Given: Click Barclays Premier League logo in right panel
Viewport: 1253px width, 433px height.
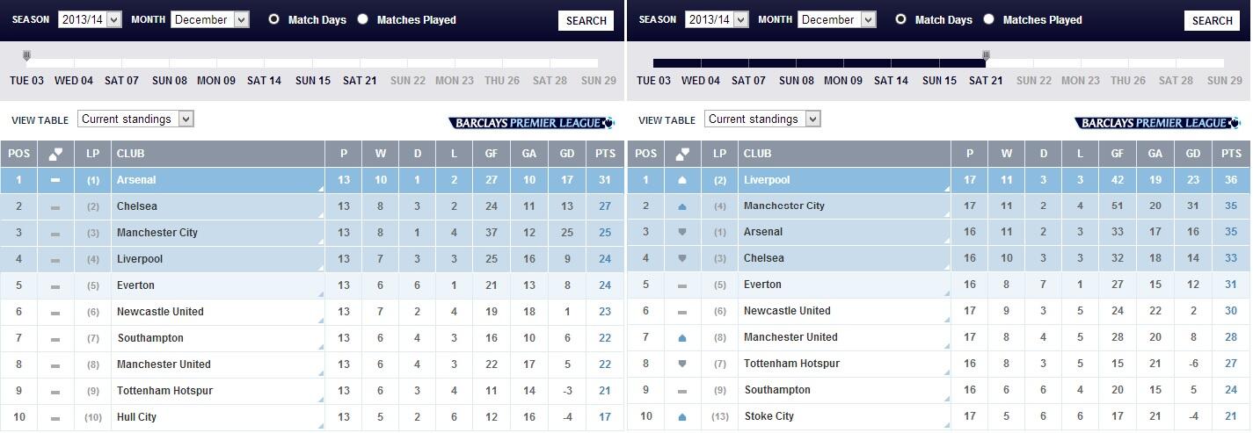Looking at the screenshot, I should pos(1158,123).
